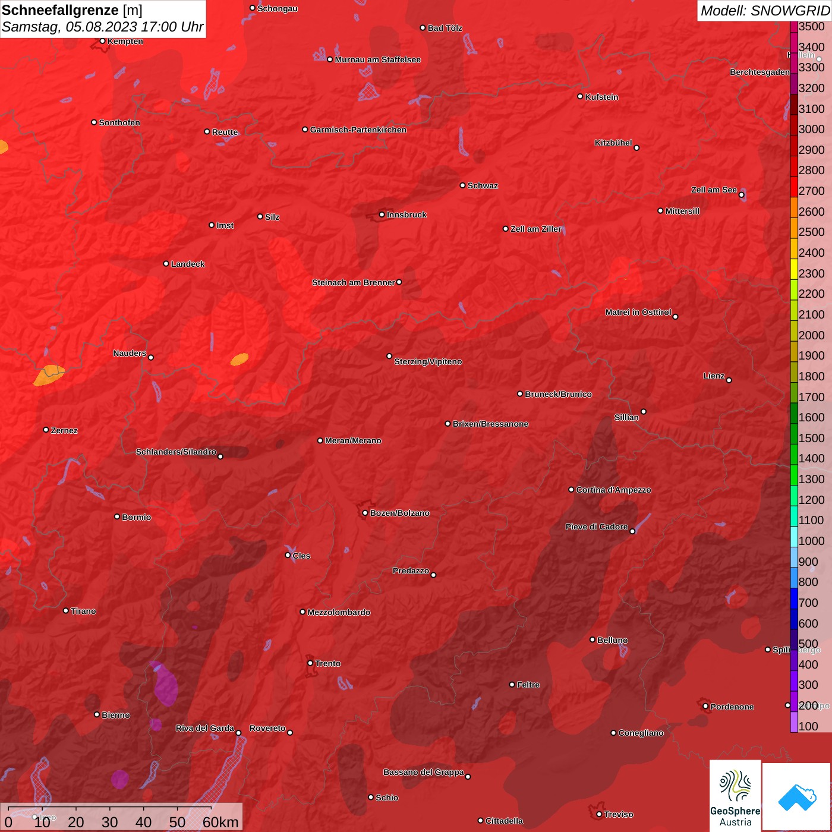Screen dimensions: 832x832
Task: Click the Lienz label
Action: click(714, 376)
